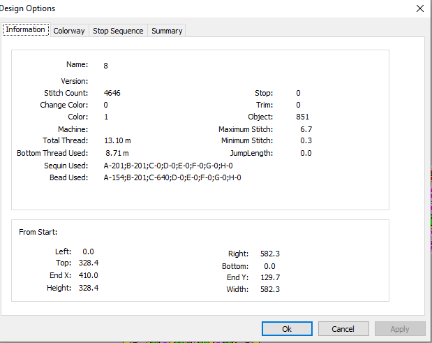Click Minimum Stitch value 0.3
This screenshot has height=343, width=432.
click(306, 140)
